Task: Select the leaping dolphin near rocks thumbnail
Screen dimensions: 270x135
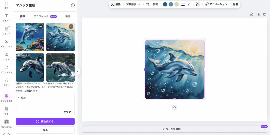Action: [x=60, y=67]
